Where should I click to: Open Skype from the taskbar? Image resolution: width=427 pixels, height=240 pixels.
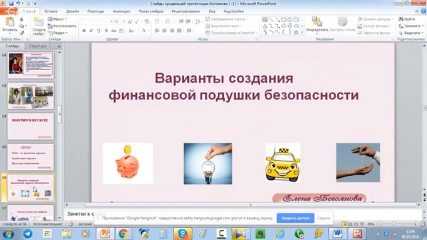182,233
